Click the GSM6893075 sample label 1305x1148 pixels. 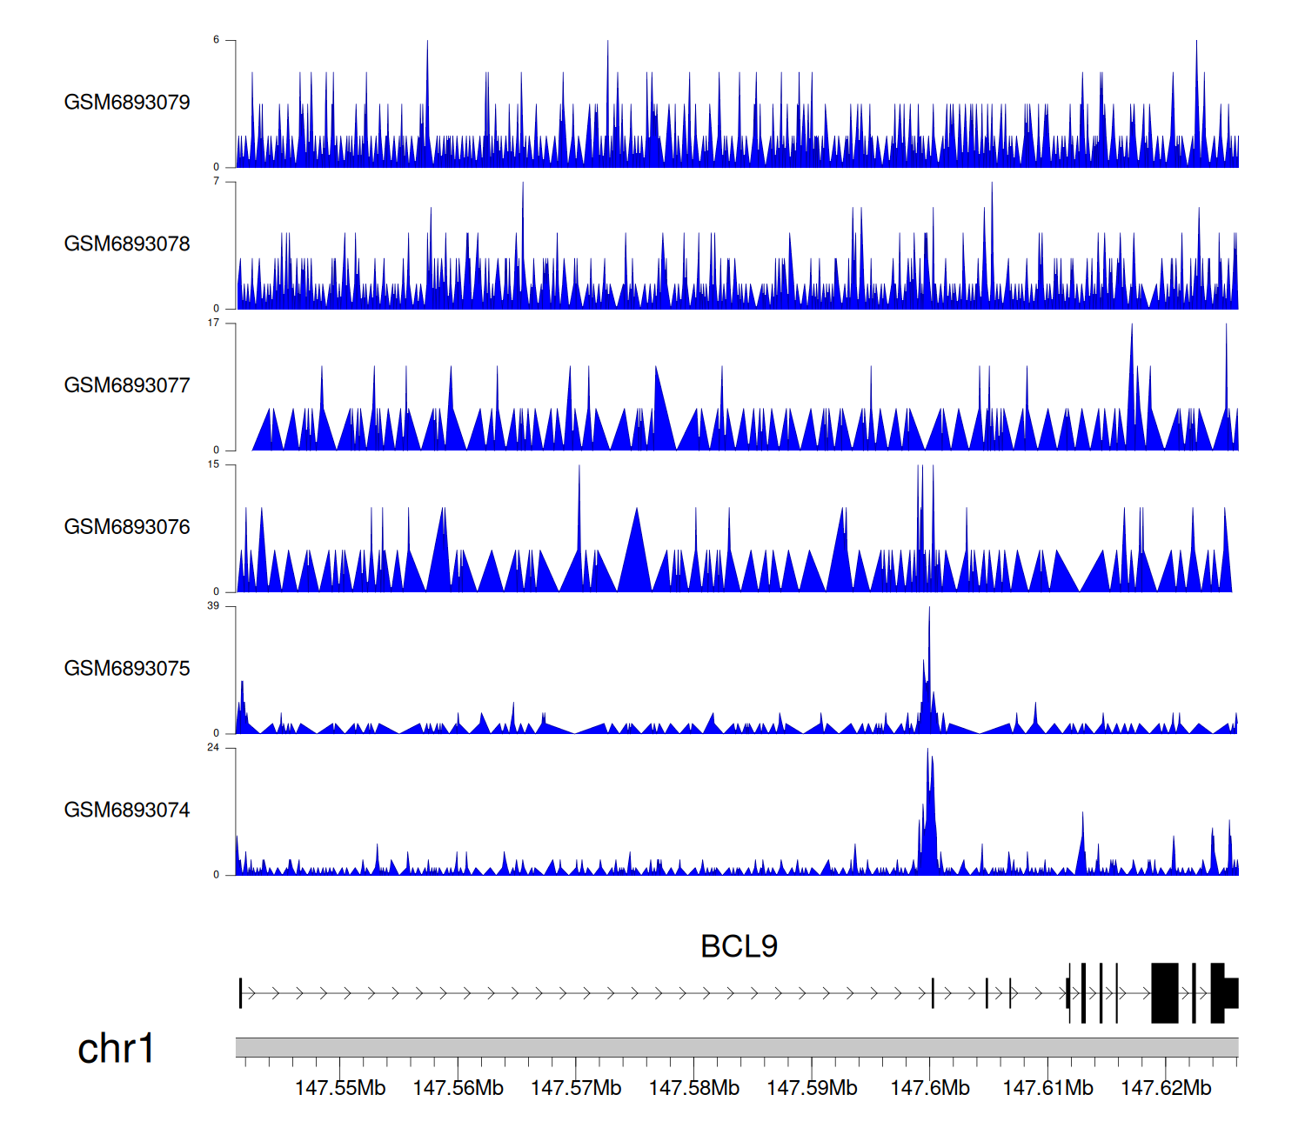(127, 669)
